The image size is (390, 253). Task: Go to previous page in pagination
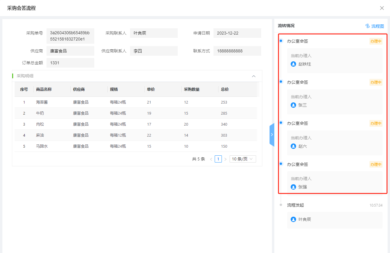211,159
